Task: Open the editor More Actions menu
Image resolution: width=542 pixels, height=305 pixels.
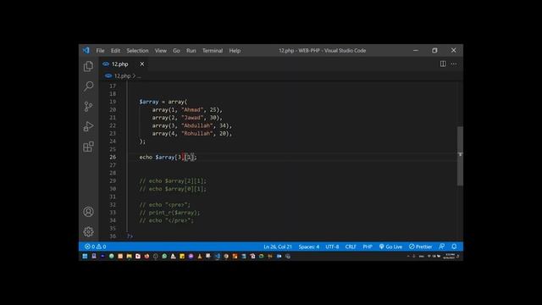Action: 454,64
